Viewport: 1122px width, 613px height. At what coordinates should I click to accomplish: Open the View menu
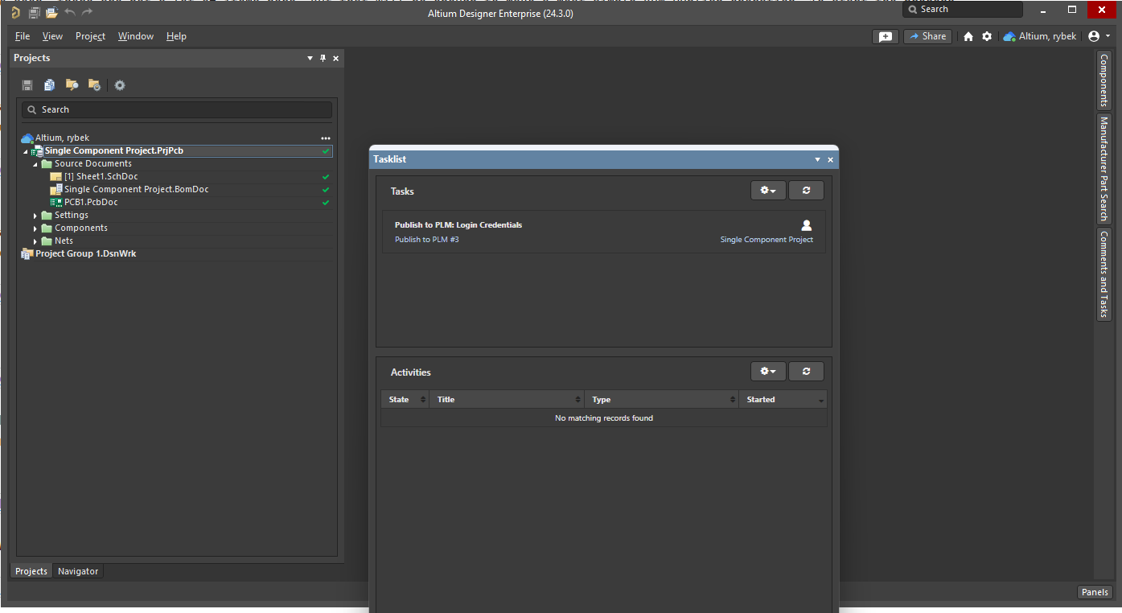[x=52, y=36]
